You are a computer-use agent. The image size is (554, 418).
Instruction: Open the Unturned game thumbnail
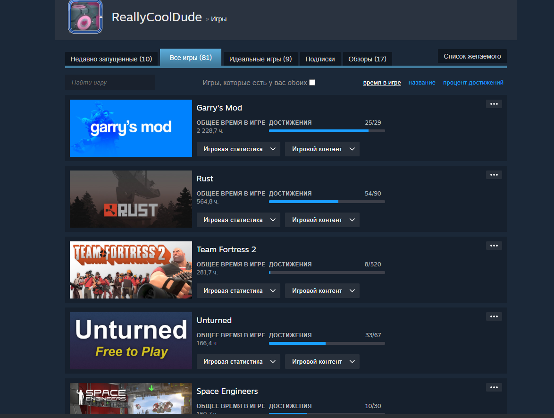(131, 341)
